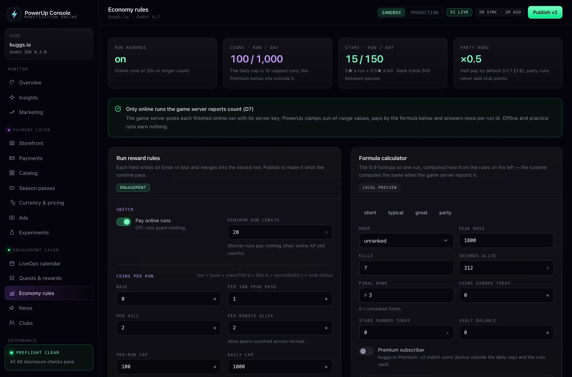Click the Payments card icon

tap(12, 158)
